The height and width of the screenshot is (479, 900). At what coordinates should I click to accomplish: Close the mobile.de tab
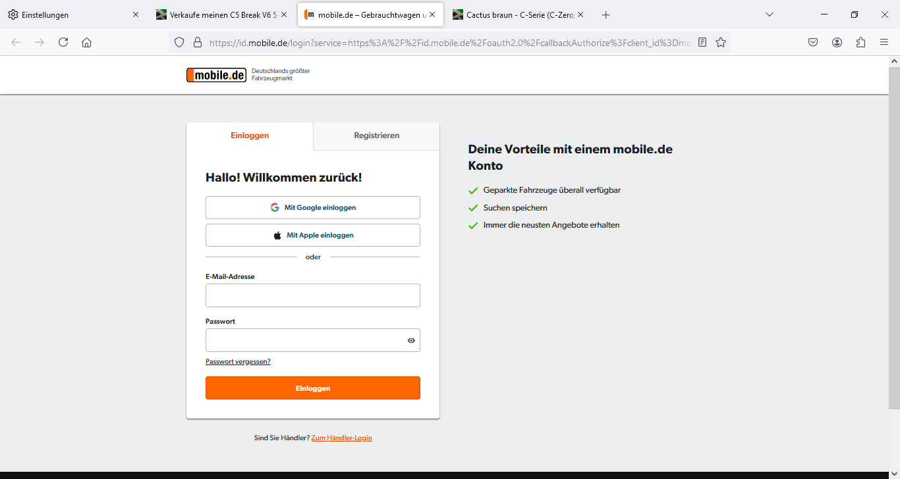432,14
